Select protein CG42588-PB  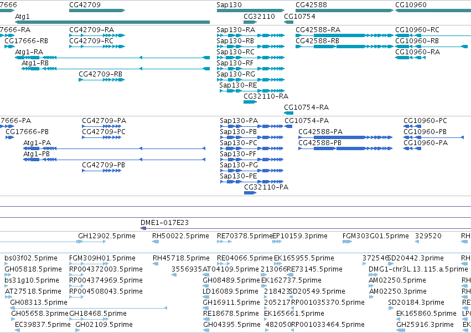(x=320, y=143)
